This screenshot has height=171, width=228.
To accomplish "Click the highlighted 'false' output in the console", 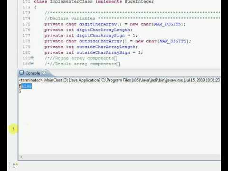I will click(x=26, y=86).
